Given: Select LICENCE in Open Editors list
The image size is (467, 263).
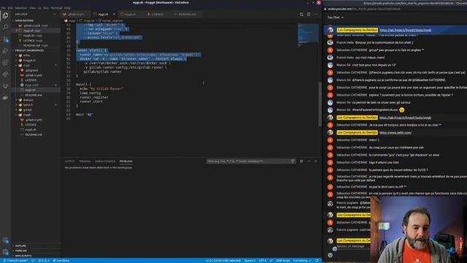Looking at the screenshot, I should [x=31, y=40].
